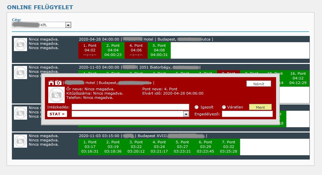322x175 pixels.
Task: Focus the Engedélyező input field
Action: (x=247, y=114)
